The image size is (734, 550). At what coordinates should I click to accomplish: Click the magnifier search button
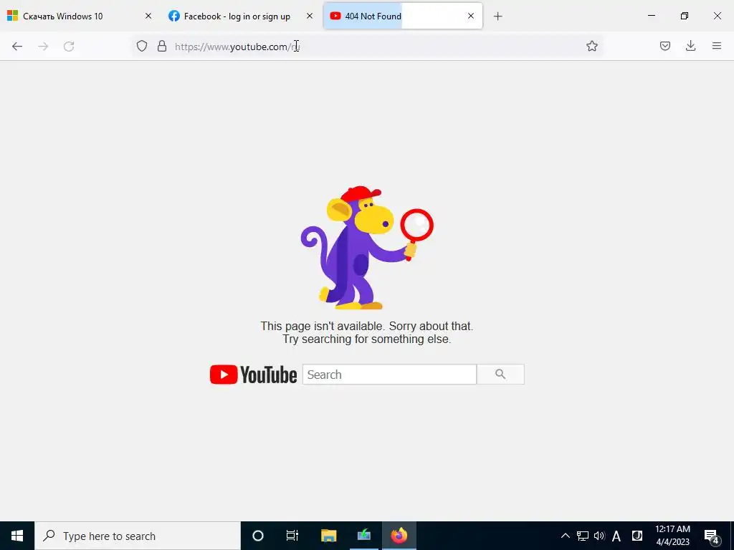tap(500, 375)
